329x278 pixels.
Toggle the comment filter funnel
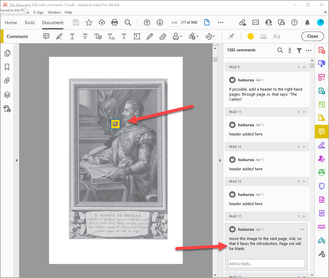[x=299, y=50]
